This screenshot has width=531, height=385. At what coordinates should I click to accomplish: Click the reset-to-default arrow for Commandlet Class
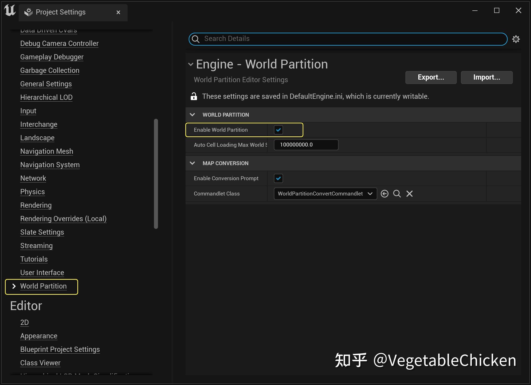(x=385, y=194)
